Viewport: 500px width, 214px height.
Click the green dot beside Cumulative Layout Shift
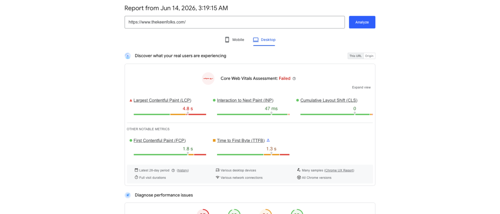[x=297, y=101]
